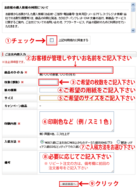
Task: Click the terms box scrollbar thumb
Action: coord(133,9)
